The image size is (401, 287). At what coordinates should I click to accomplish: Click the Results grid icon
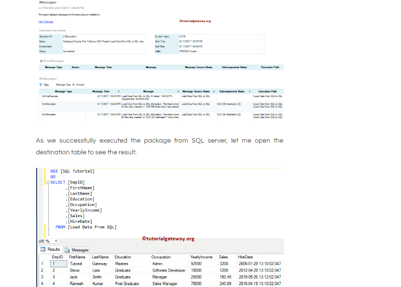(43, 249)
